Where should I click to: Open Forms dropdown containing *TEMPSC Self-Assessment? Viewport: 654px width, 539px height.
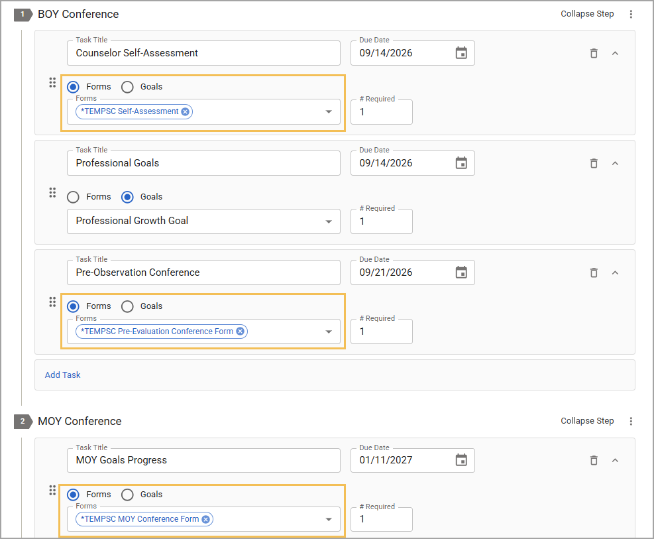[x=329, y=112]
